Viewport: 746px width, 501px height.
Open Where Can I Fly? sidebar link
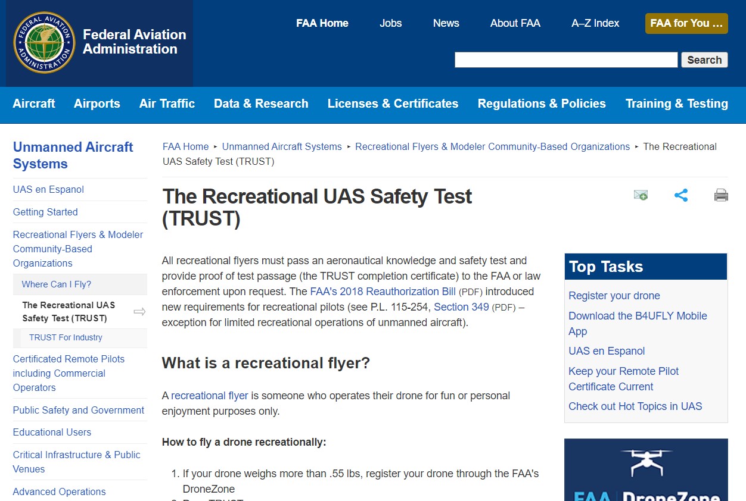tap(57, 284)
